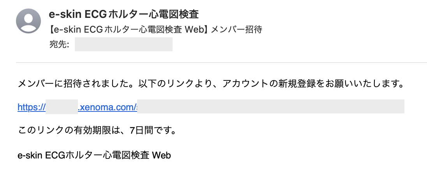
Task: Click the 宛先: recipient label
Action: 59,45
